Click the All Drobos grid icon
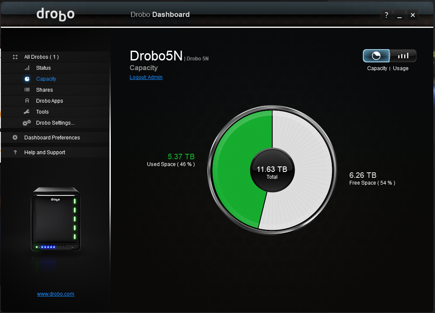The height and width of the screenshot is (313, 435). [x=15, y=57]
